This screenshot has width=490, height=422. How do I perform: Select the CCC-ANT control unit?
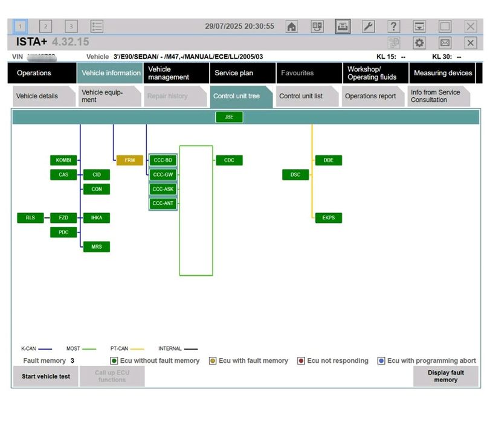pyautogui.click(x=163, y=203)
